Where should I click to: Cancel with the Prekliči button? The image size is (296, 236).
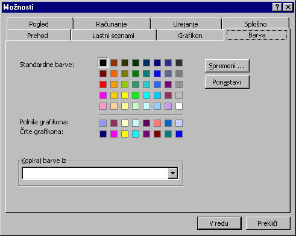pyautogui.click(x=268, y=223)
